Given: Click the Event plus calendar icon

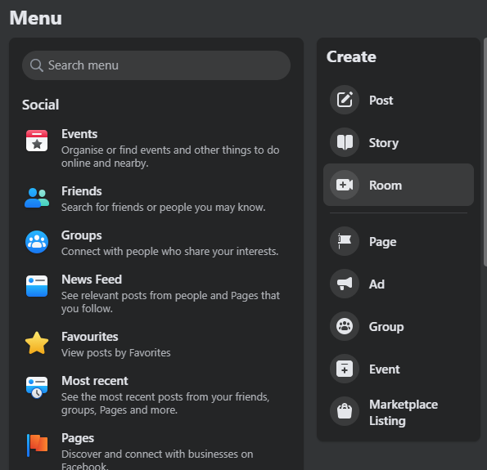Looking at the screenshot, I should (345, 369).
